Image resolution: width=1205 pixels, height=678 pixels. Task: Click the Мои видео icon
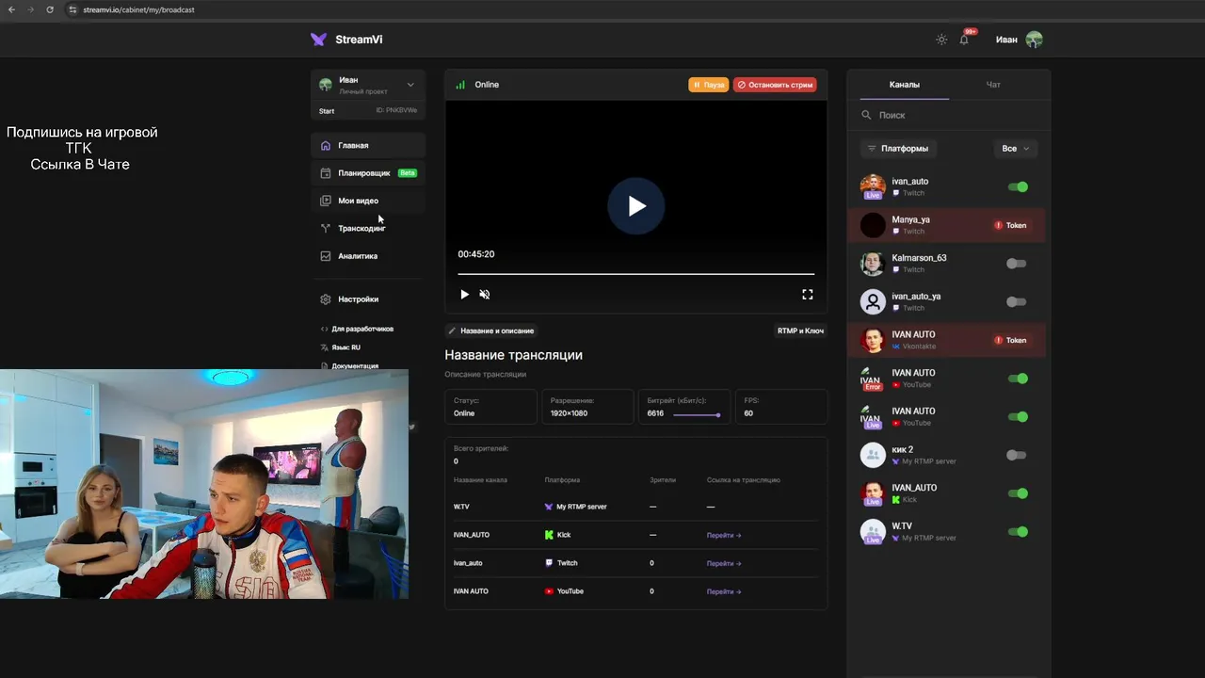click(x=326, y=201)
